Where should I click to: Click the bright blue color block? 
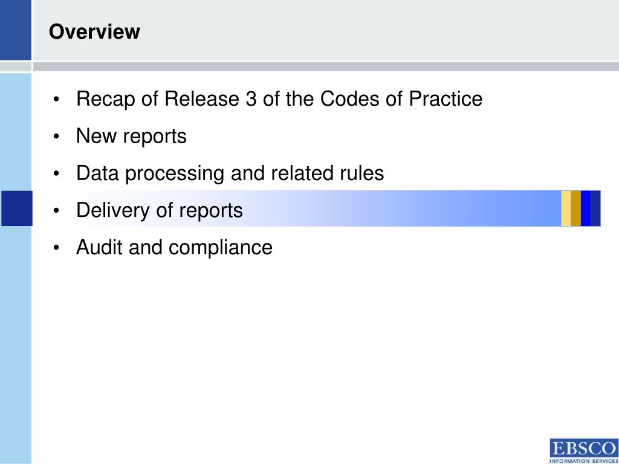click(586, 208)
